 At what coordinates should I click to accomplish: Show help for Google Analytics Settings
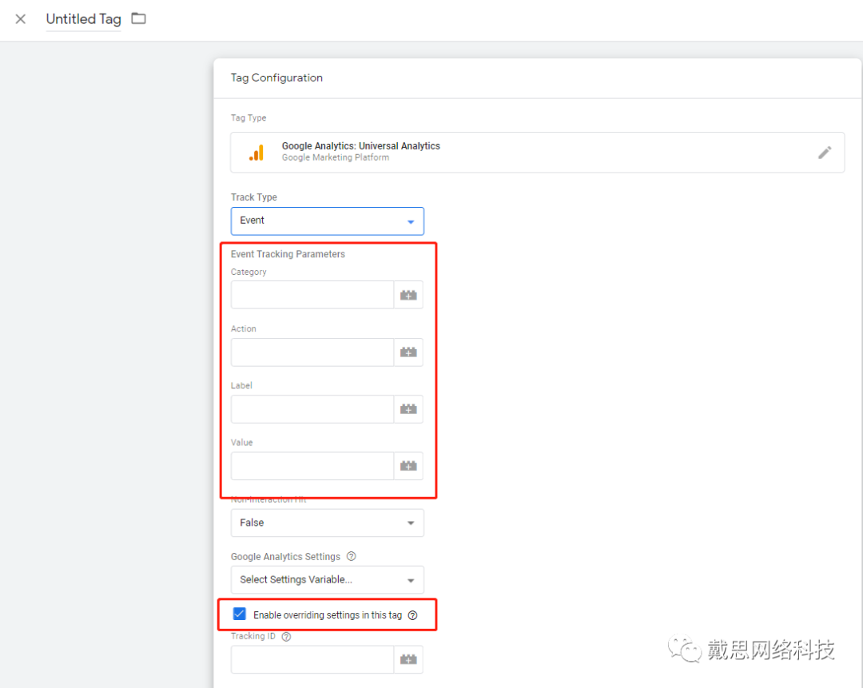[x=351, y=556]
